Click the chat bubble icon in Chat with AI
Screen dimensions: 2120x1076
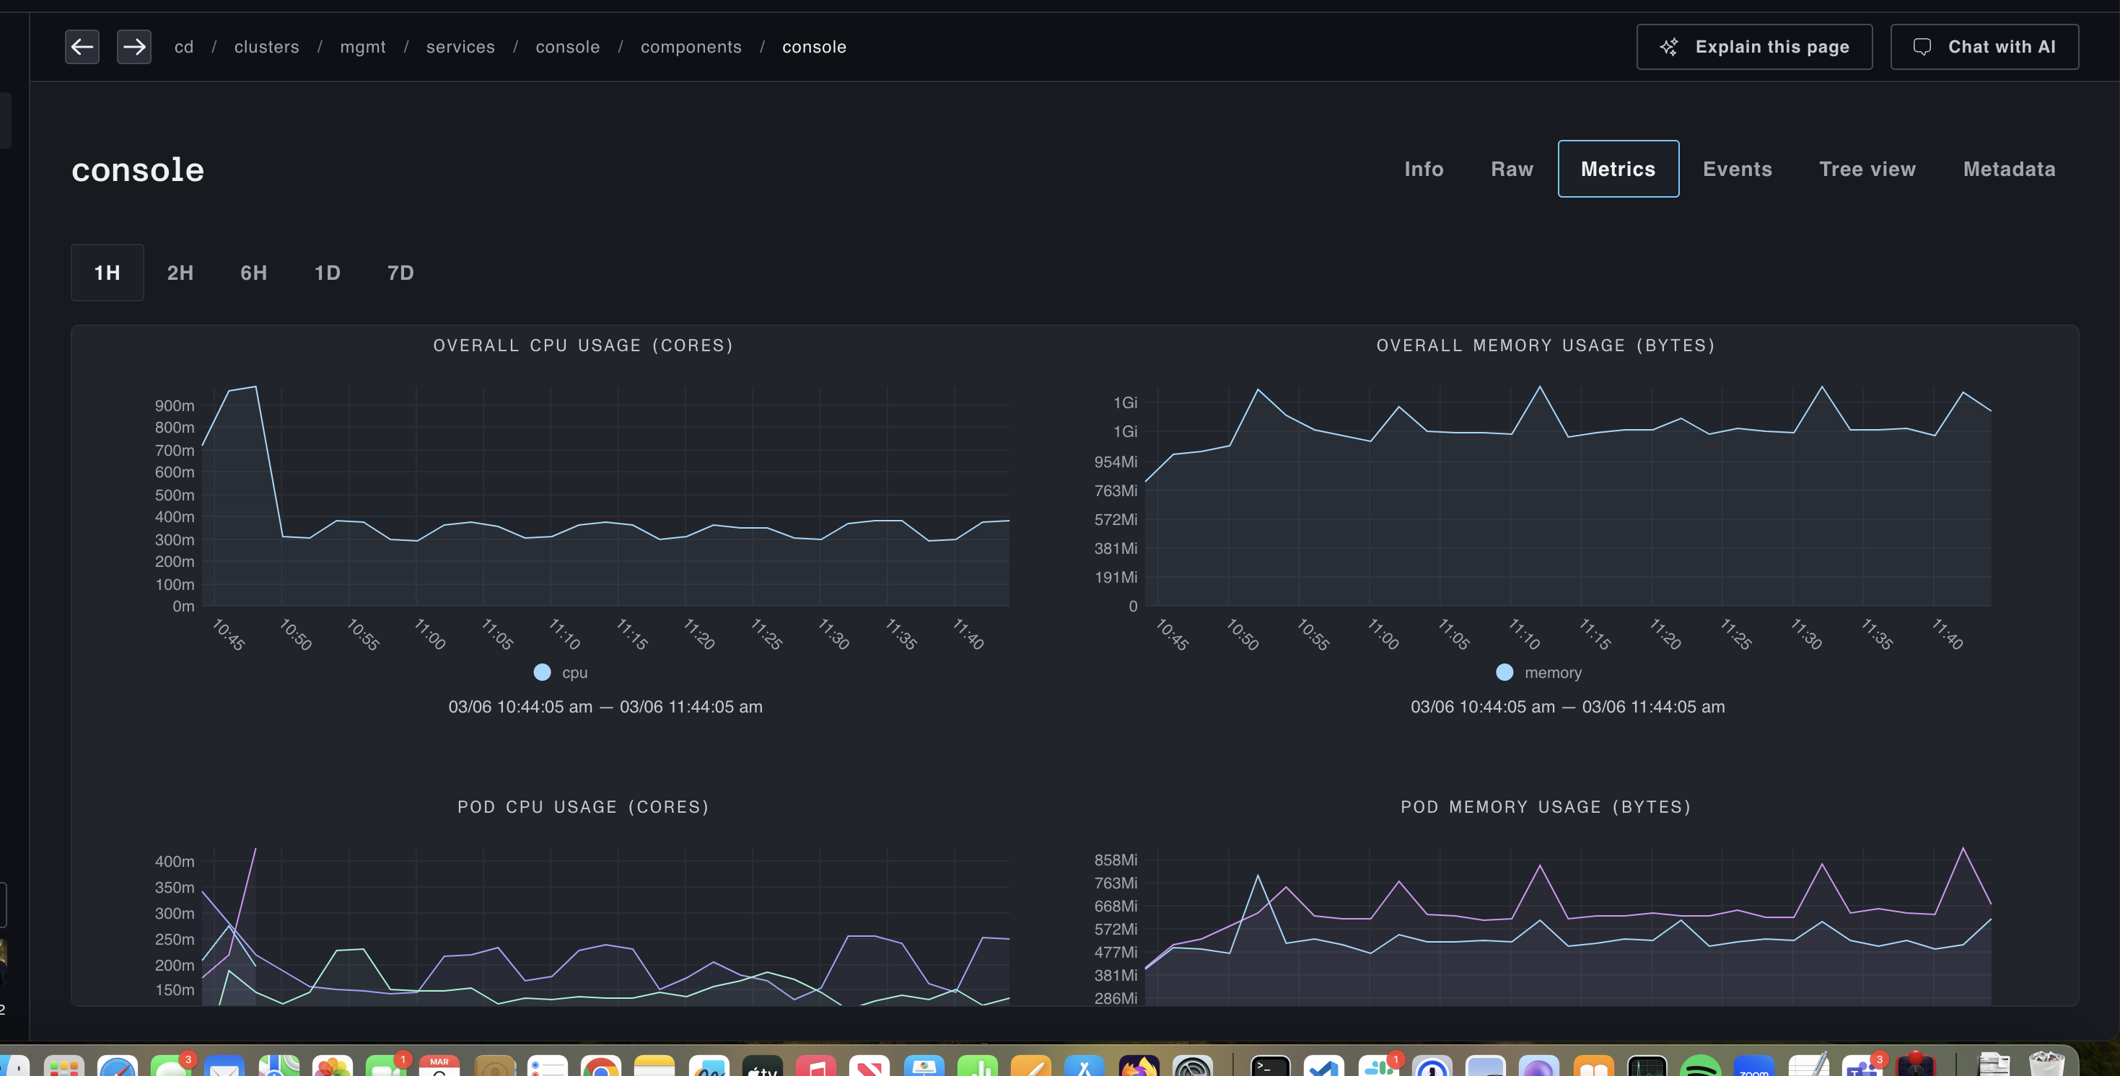1922,47
